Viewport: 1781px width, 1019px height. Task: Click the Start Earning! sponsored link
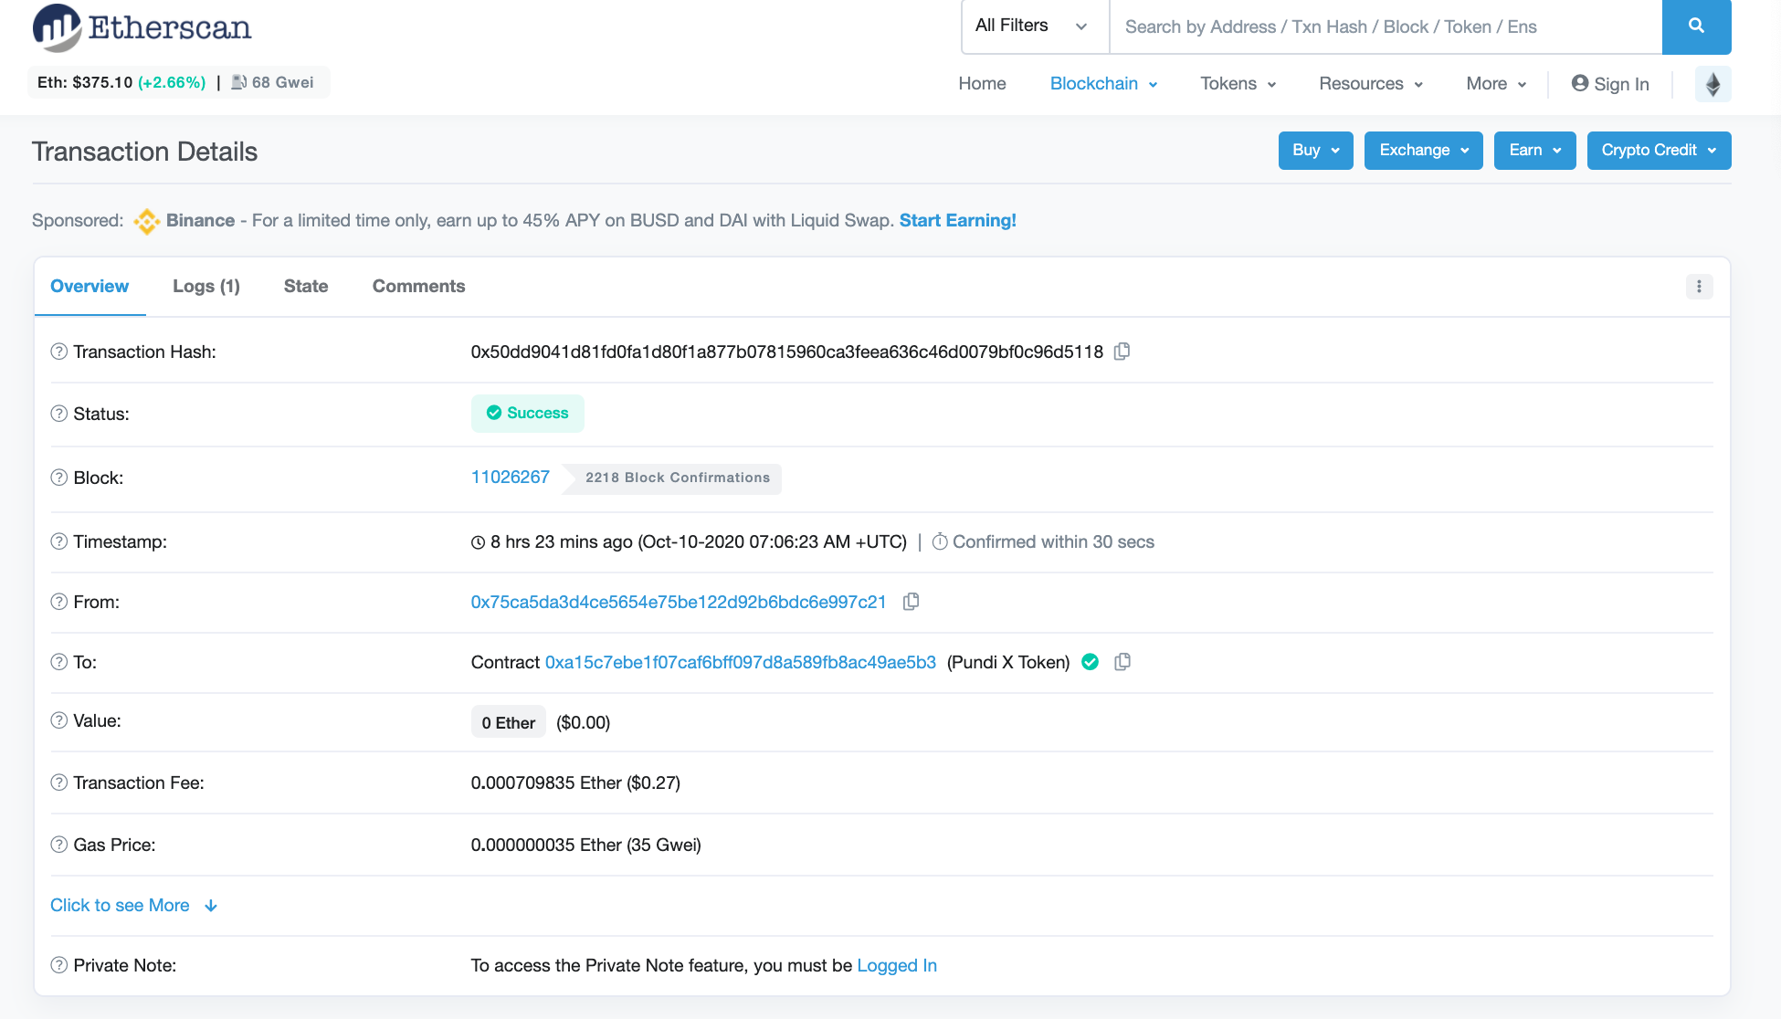(957, 220)
